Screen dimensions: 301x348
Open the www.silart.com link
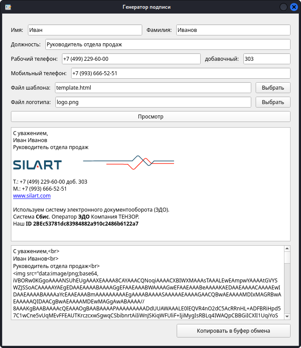[x=32, y=196]
